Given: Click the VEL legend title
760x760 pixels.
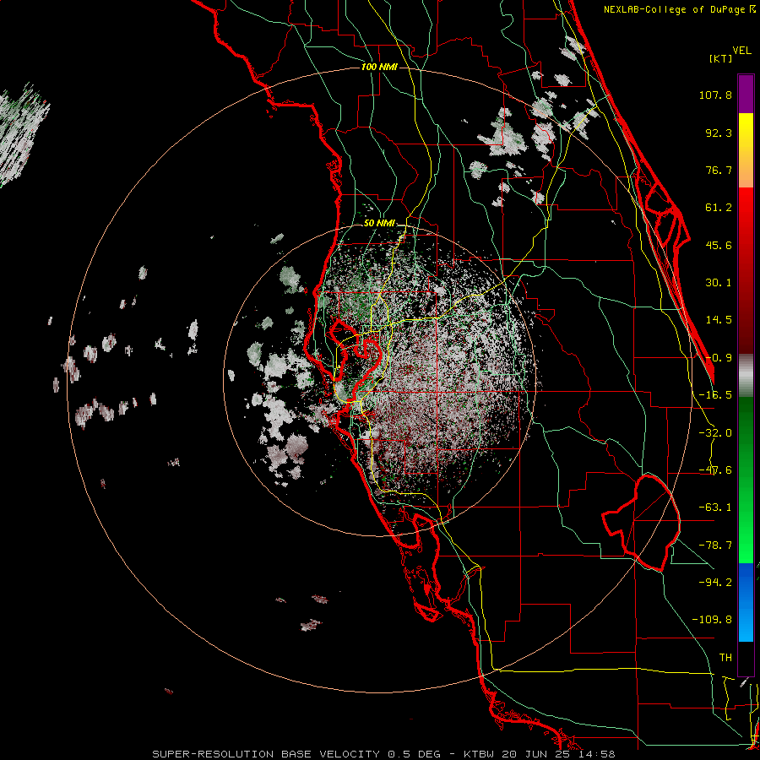Looking at the screenshot, I should tap(741, 51).
